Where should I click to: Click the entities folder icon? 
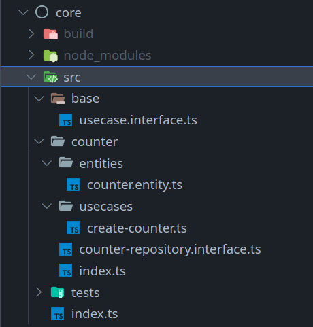(x=66, y=162)
